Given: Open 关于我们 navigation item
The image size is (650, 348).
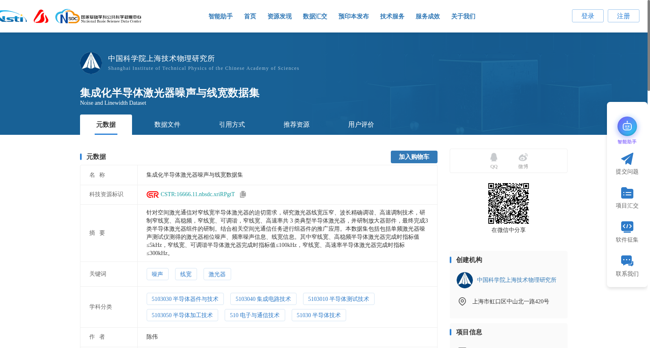Looking at the screenshot, I should (x=463, y=16).
